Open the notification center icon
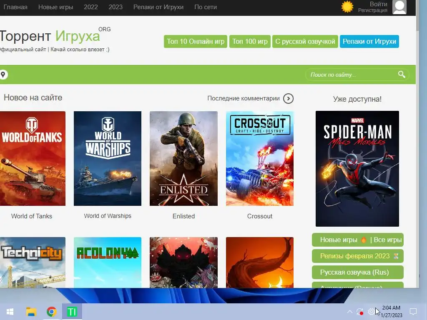This screenshot has width=427, height=320. click(x=413, y=312)
